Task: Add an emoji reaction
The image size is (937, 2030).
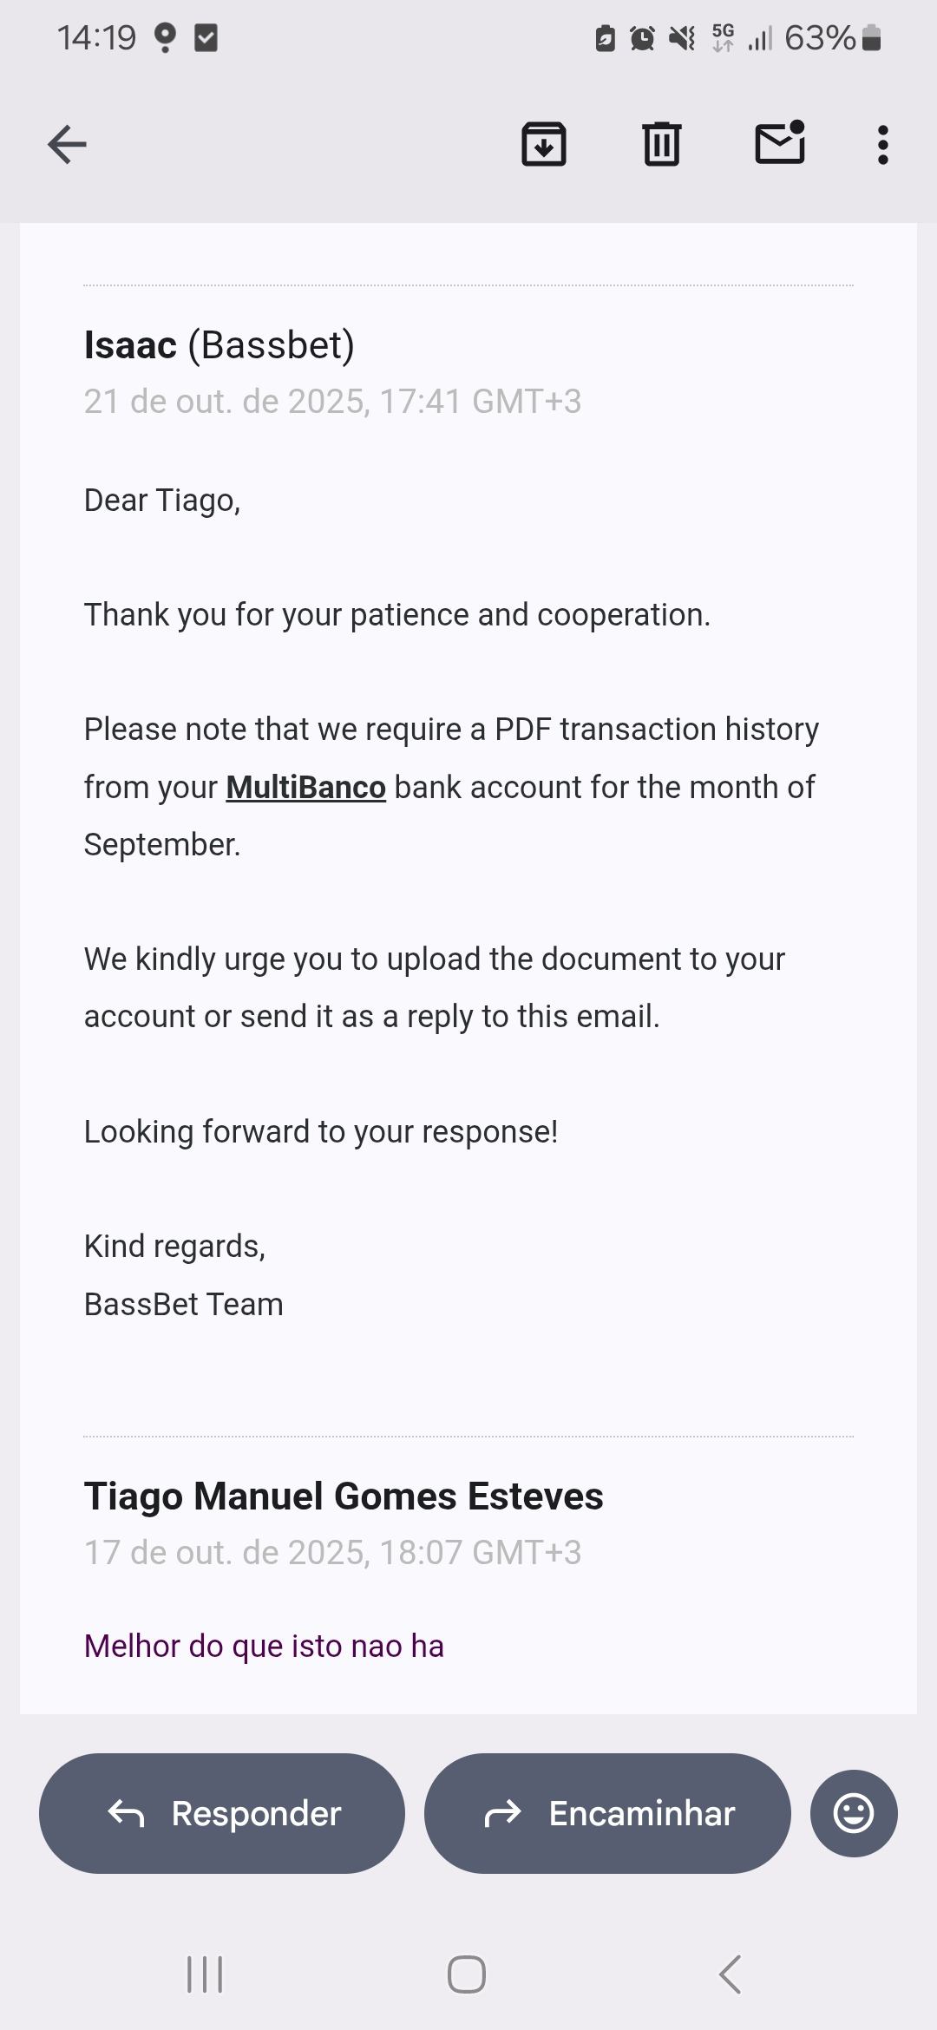Action: [854, 1813]
